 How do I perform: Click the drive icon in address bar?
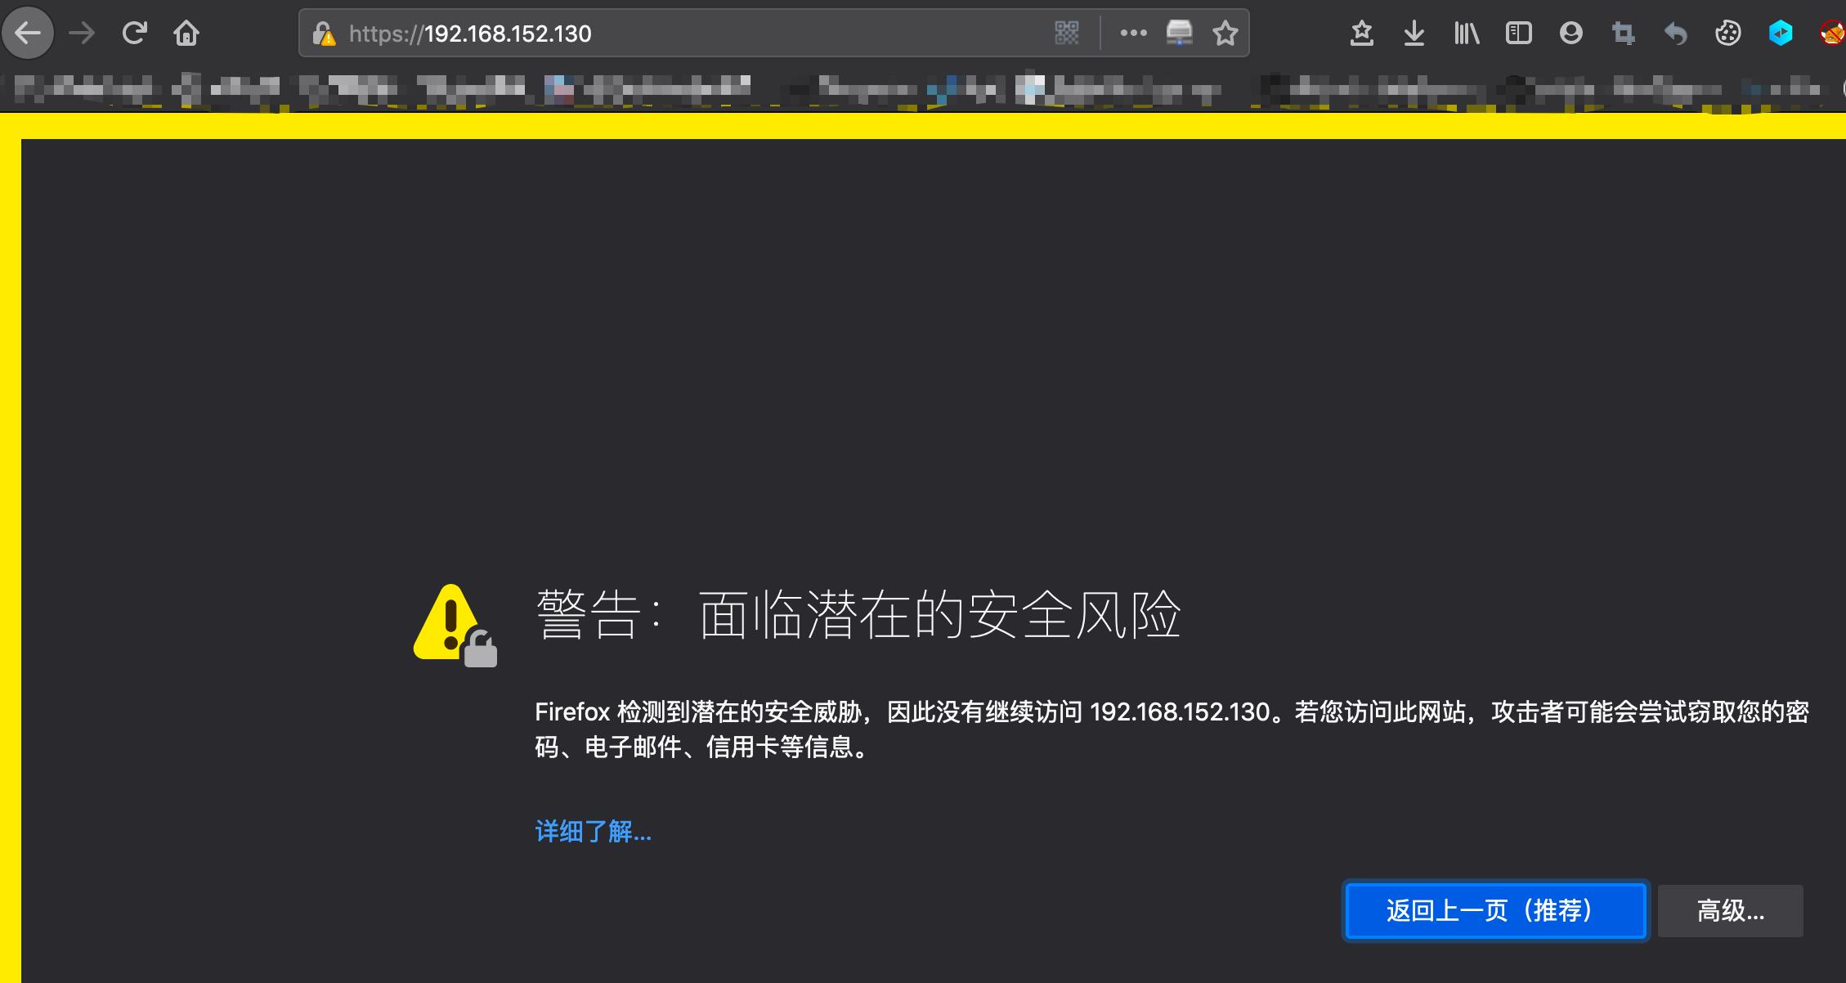point(1179,34)
